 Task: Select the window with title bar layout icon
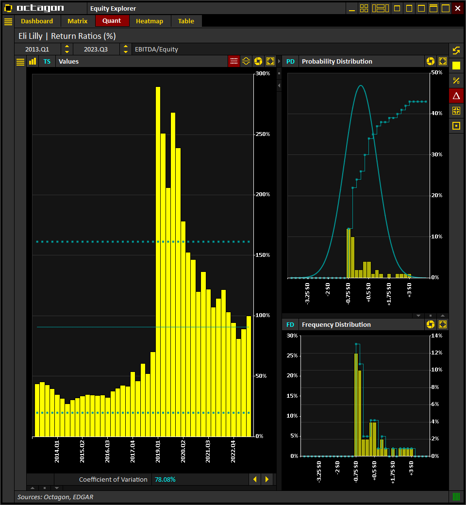coord(433,8)
